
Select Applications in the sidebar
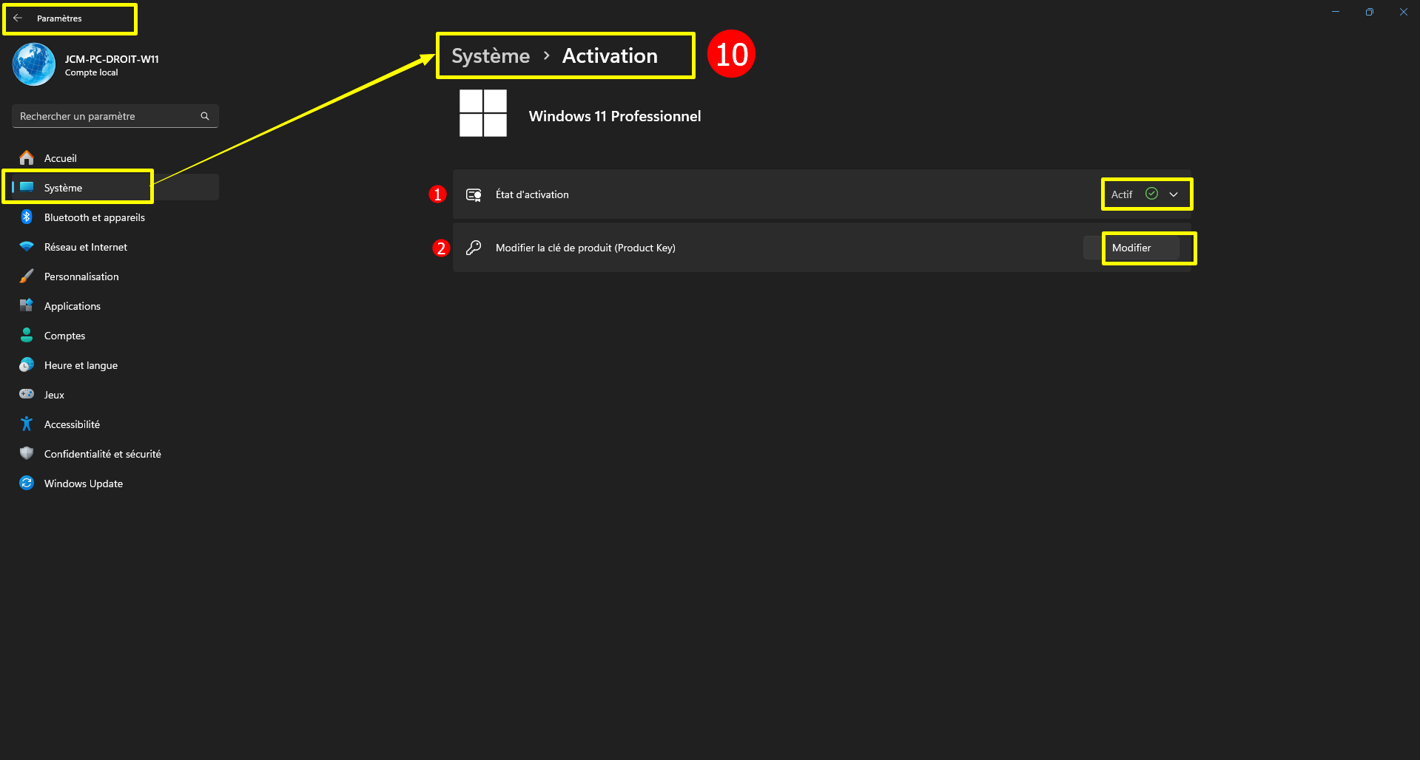click(x=115, y=306)
